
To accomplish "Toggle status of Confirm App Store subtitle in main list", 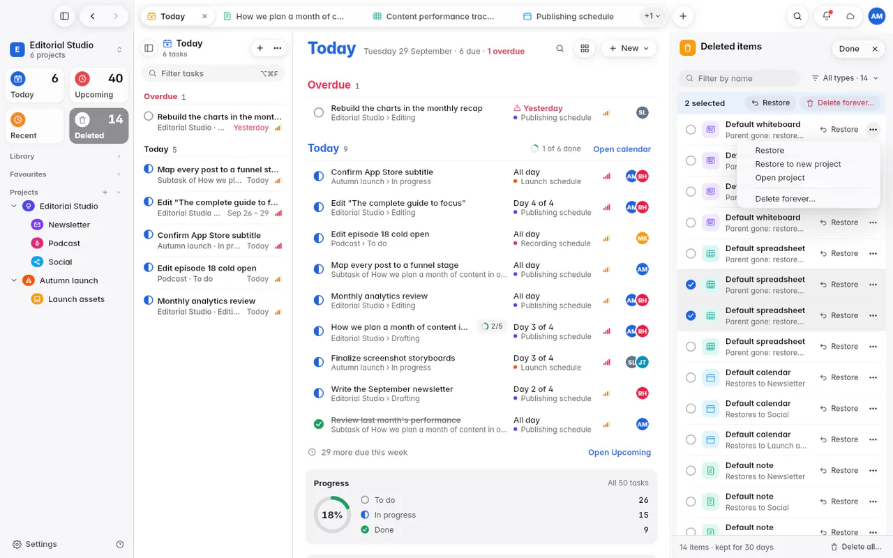I will pos(319,176).
